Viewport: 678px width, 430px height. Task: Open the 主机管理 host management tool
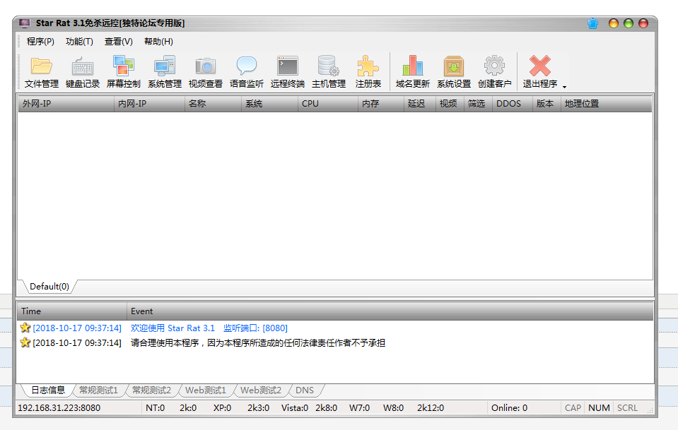(x=329, y=72)
